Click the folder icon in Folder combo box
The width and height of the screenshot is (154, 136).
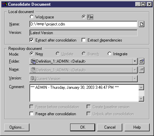[33, 61]
